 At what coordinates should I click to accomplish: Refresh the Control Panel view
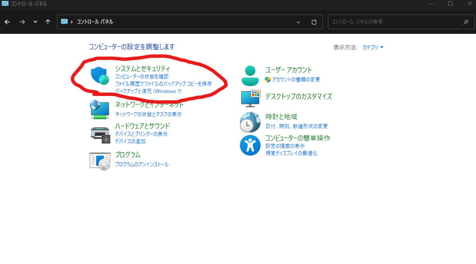coord(314,22)
